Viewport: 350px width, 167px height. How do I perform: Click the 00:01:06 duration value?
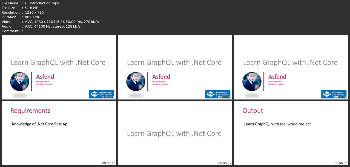click(32, 17)
